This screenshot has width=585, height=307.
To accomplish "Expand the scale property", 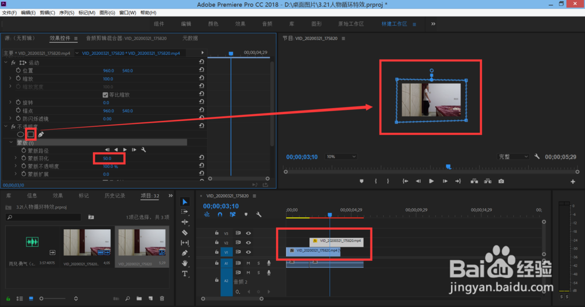I will click(x=11, y=78).
